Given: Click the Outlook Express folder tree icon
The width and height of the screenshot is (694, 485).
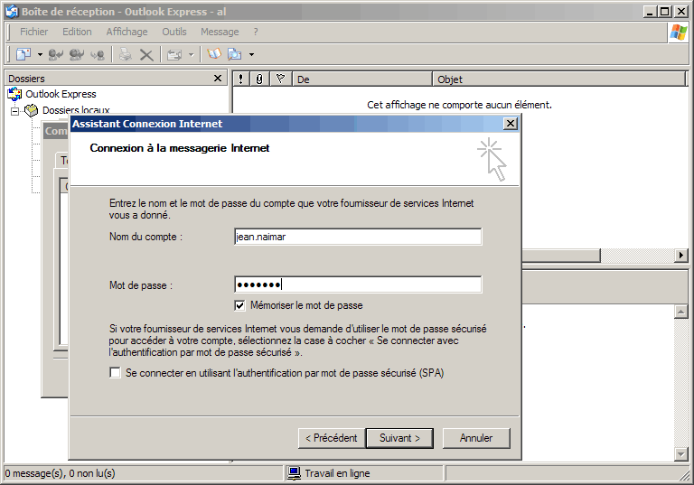Looking at the screenshot, I should (14, 94).
